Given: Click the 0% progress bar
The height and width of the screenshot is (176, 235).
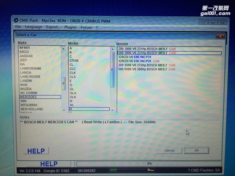Looking at the screenshot, I should point(149,163).
